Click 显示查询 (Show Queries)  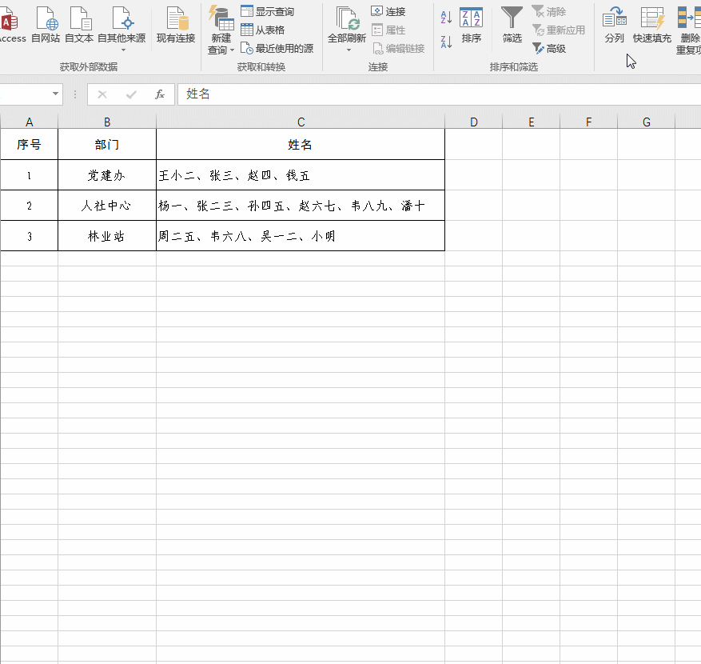click(267, 12)
